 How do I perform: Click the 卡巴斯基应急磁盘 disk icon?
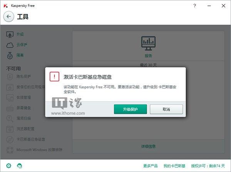(10, 140)
